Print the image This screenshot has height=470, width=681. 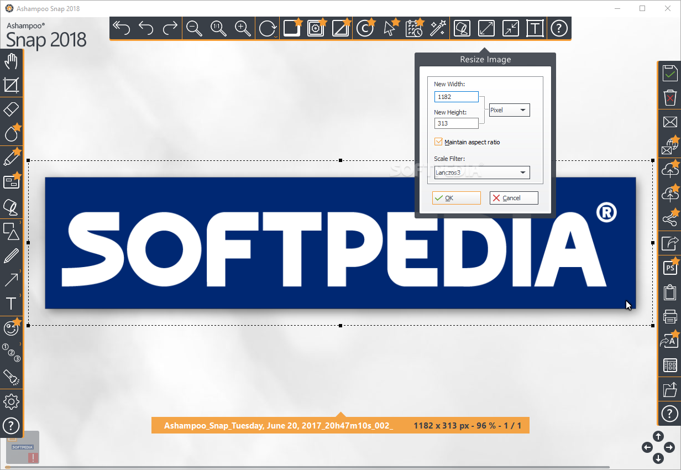[670, 317]
